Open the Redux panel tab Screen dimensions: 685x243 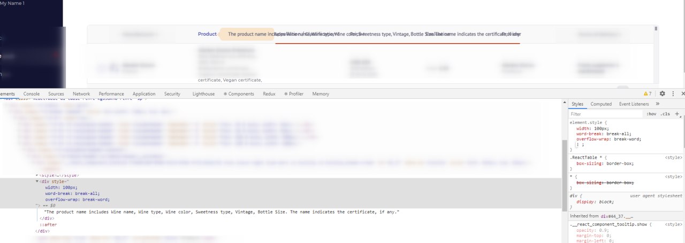pos(269,94)
